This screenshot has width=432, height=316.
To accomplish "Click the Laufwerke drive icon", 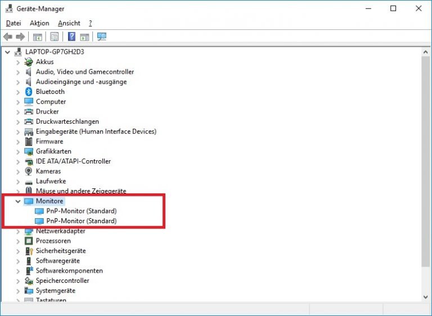I will 29,182.
